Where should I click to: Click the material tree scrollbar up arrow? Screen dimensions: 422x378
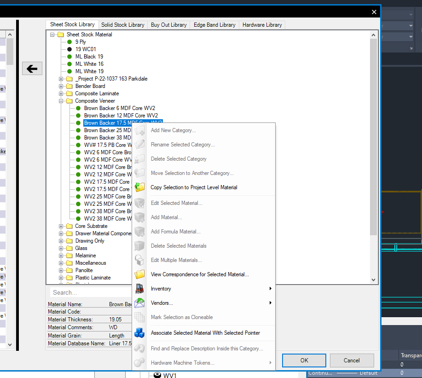373,35
